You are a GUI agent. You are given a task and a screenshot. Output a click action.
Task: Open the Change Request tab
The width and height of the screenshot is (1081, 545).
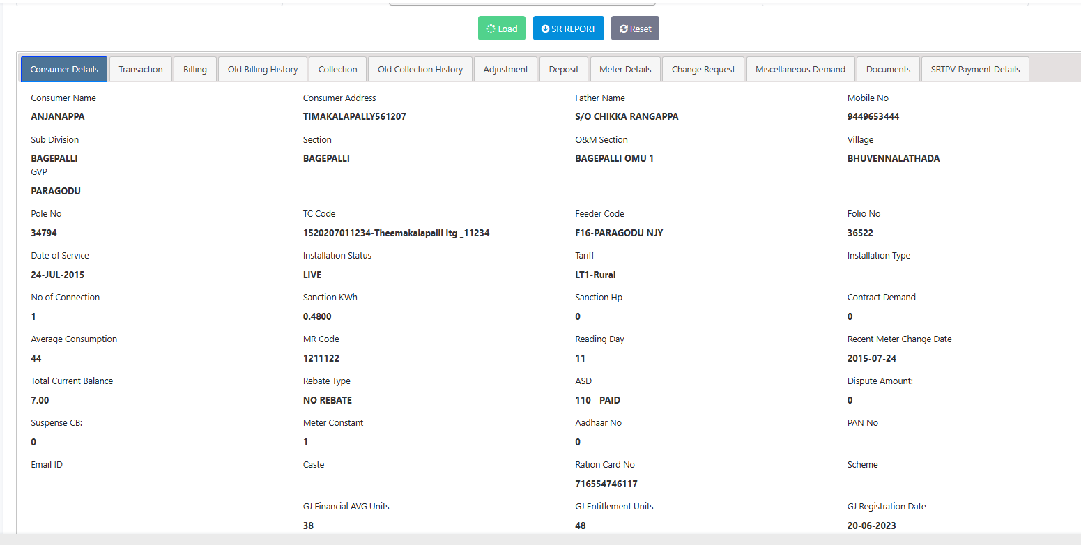(703, 69)
